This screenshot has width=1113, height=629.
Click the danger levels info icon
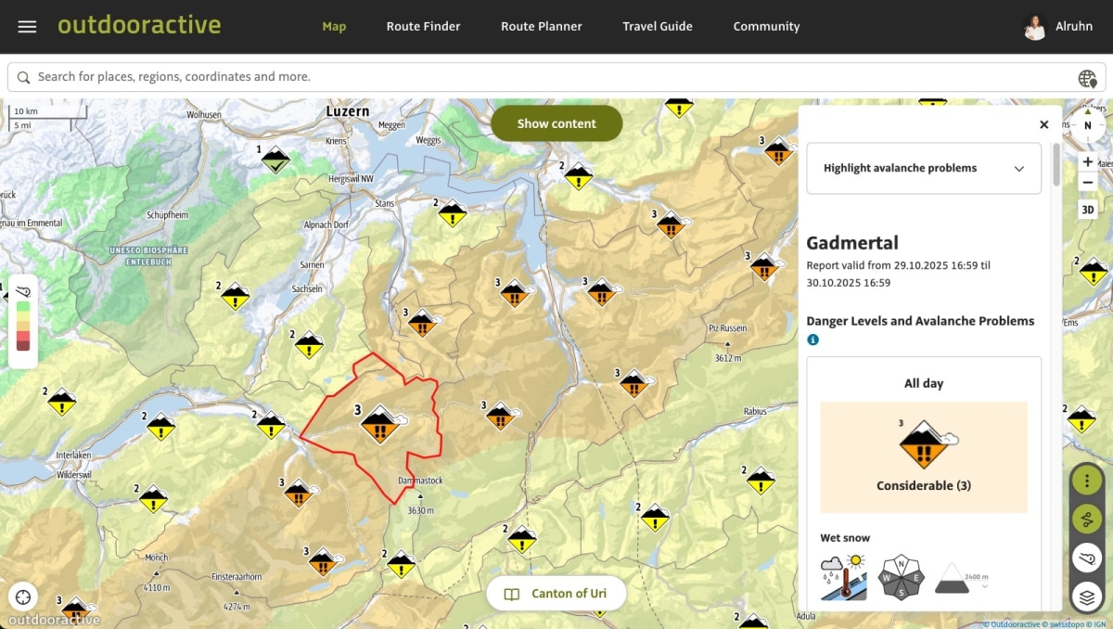coord(812,340)
